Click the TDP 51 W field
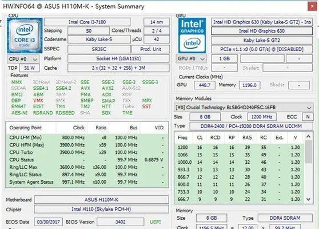Screen dimensions: 319x229 click(x=29, y=68)
